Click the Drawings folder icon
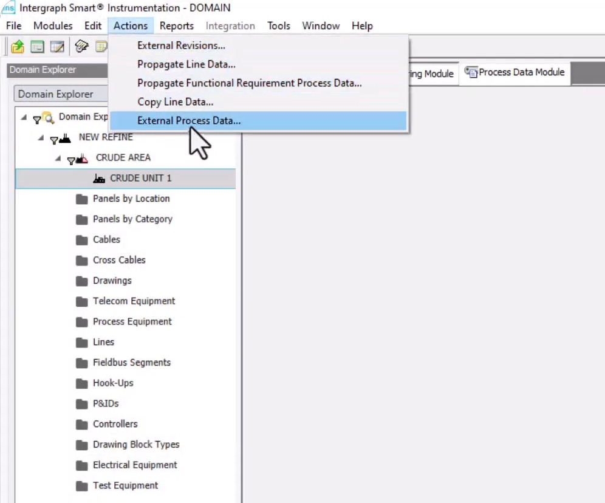Image resolution: width=605 pixels, height=503 pixels. pyautogui.click(x=82, y=281)
